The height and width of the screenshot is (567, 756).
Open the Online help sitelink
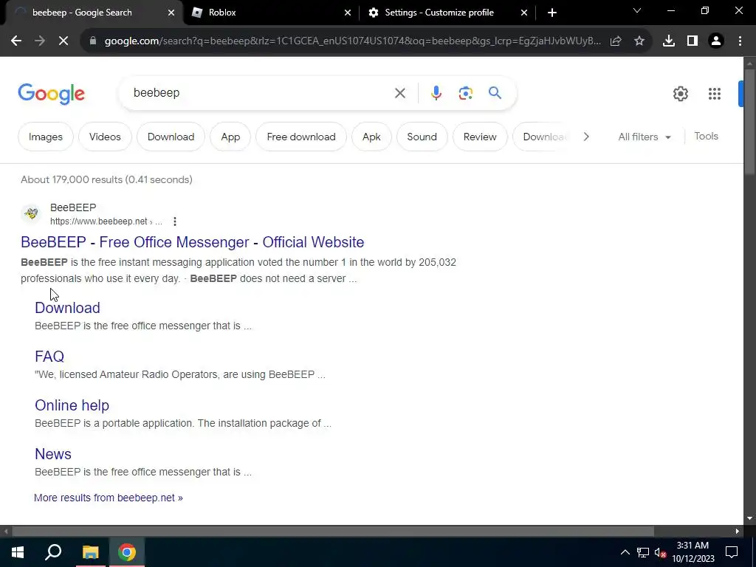click(72, 405)
